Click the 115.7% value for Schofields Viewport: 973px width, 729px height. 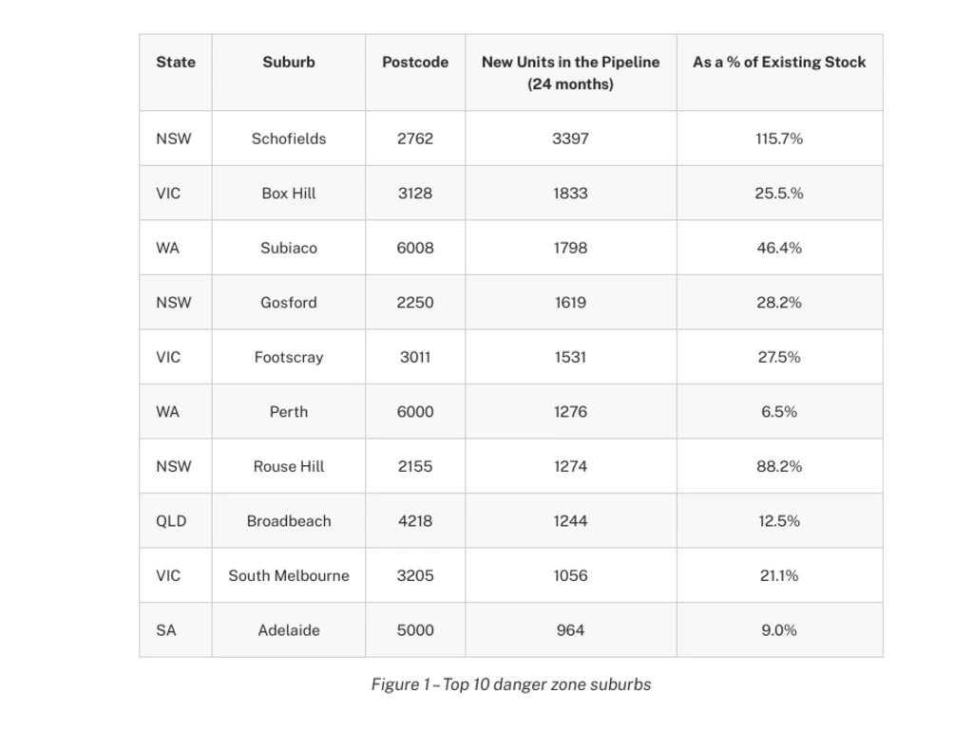coord(779,139)
